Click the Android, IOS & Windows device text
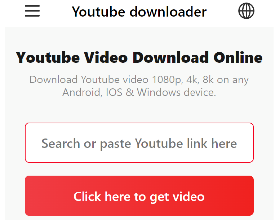The width and height of the screenshot is (275, 220). point(139,92)
